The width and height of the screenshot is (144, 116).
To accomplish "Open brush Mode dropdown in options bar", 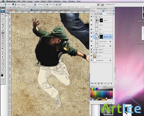I will point(28,5).
